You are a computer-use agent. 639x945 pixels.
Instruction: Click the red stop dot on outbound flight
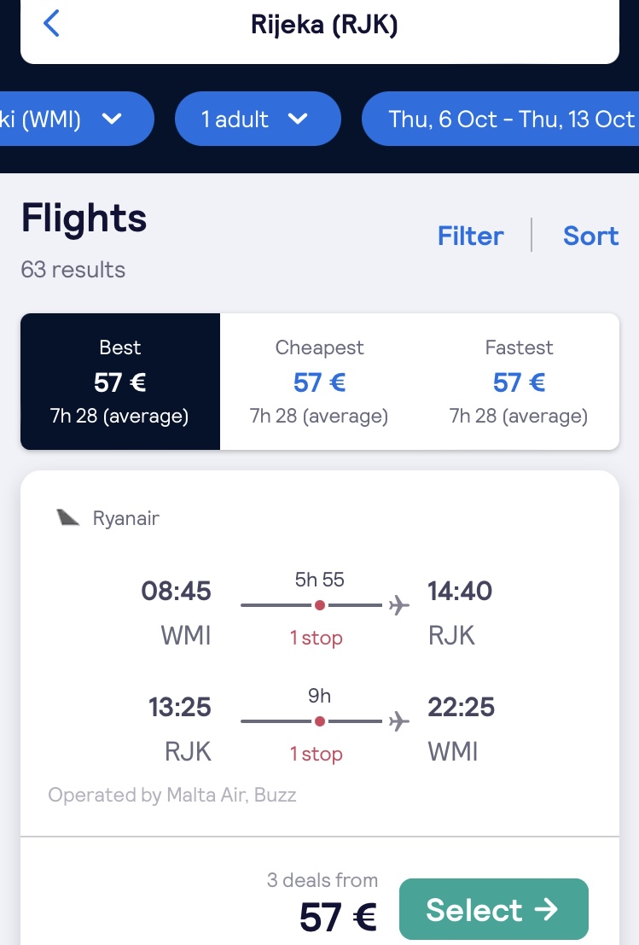[320, 605]
